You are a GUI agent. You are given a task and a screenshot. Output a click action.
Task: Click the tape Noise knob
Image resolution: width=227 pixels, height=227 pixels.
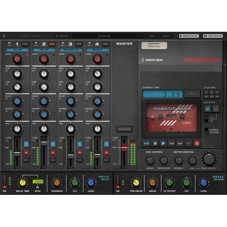(x=150, y=160)
